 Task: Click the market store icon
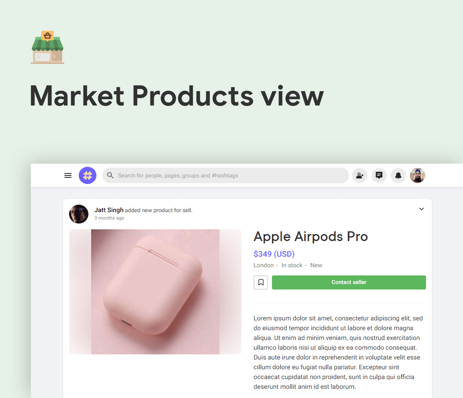pos(47,47)
